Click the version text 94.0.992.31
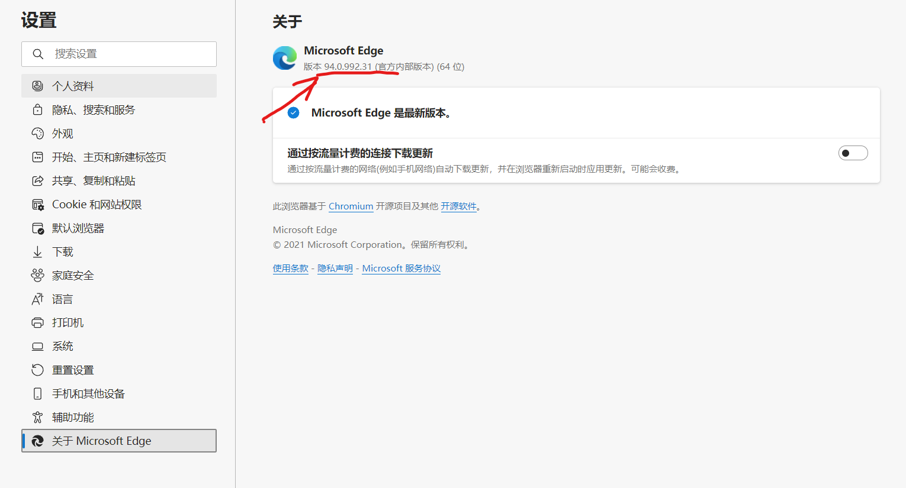Image resolution: width=906 pixels, height=488 pixels. 348,67
